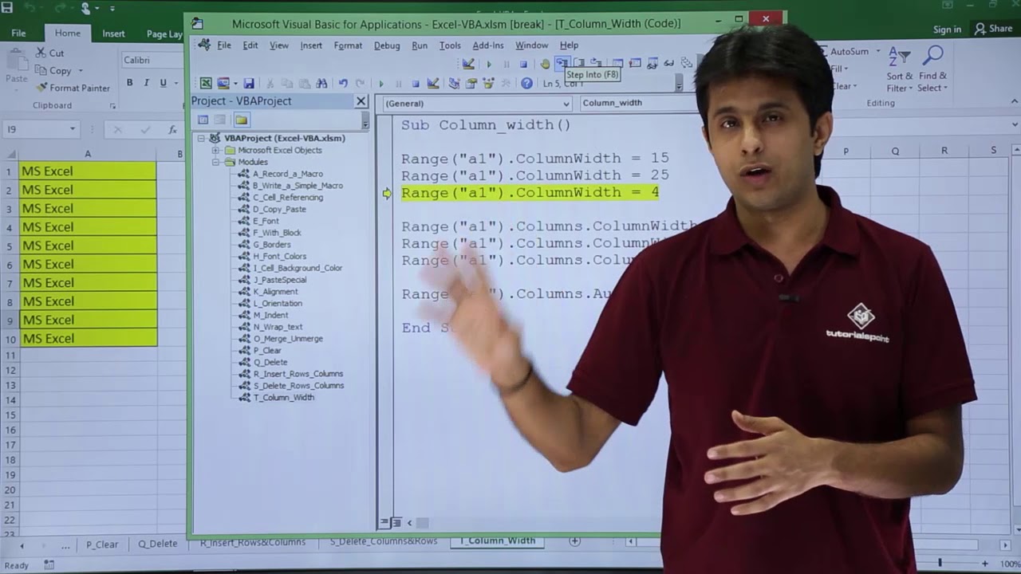Open the Tools menu in VBA editor
This screenshot has height=574, width=1021.
pyautogui.click(x=450, y=45)
